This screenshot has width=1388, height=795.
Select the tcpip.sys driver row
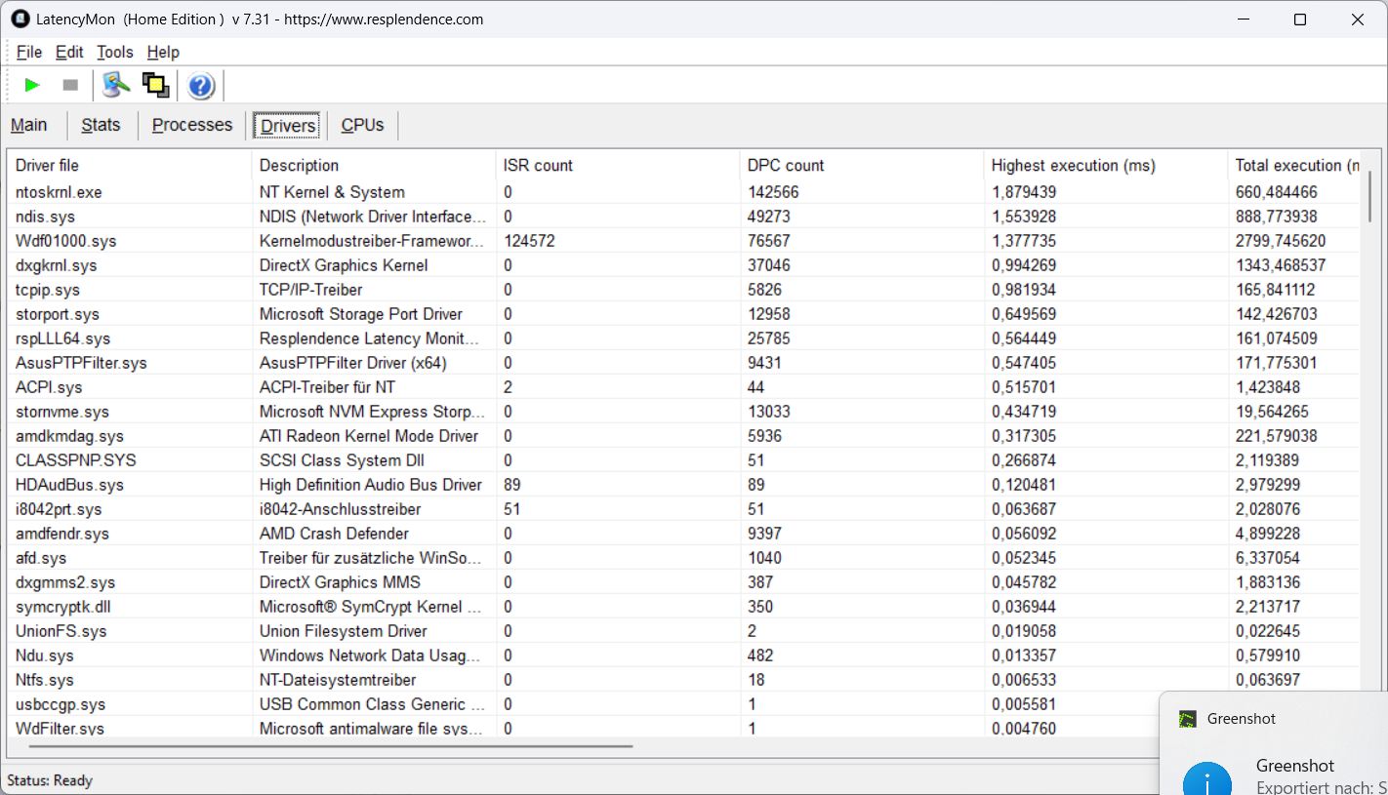click(683, 290)
